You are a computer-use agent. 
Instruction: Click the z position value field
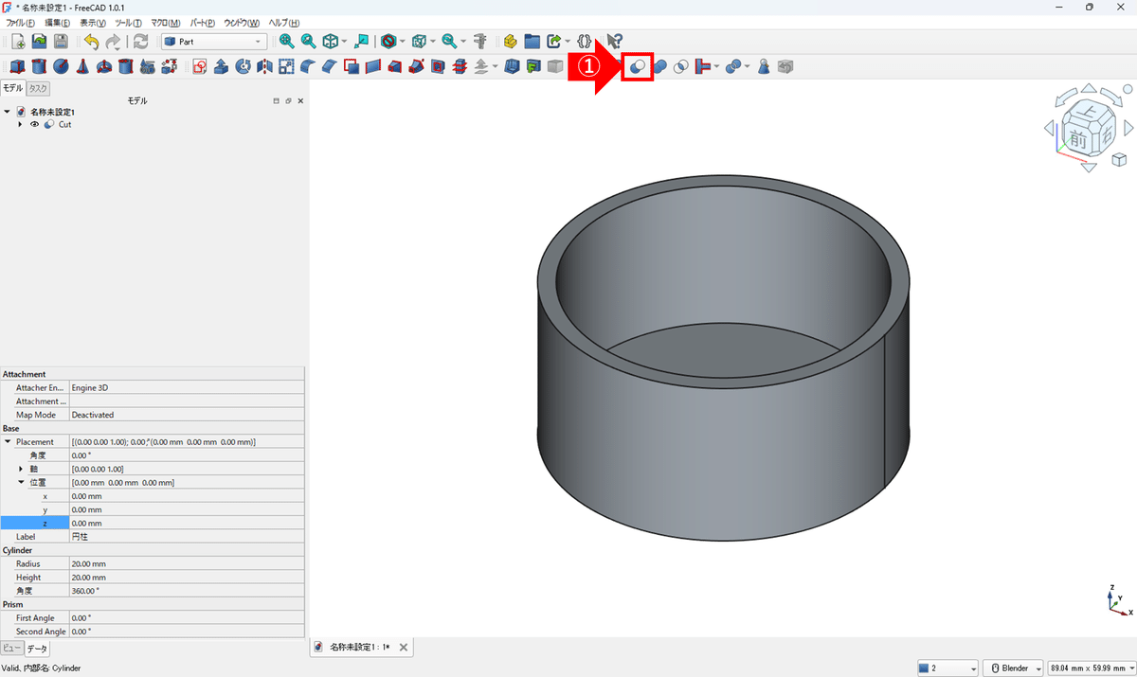click(188, 523)
